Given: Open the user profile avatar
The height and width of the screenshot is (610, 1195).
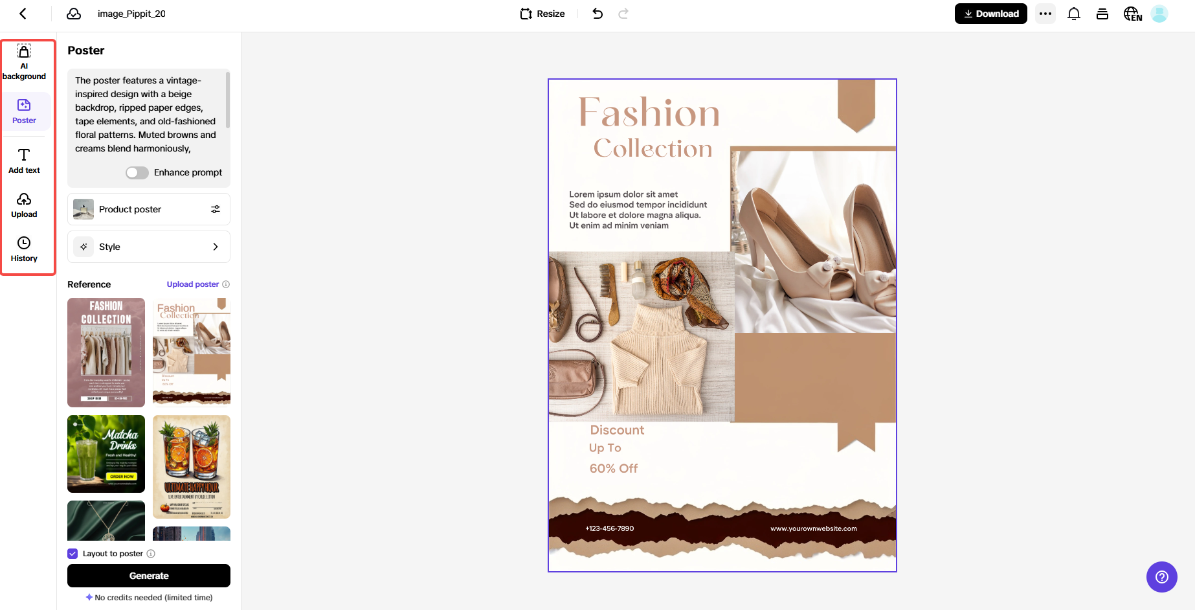Looking at the screenshot, I should pos(1159,14).
